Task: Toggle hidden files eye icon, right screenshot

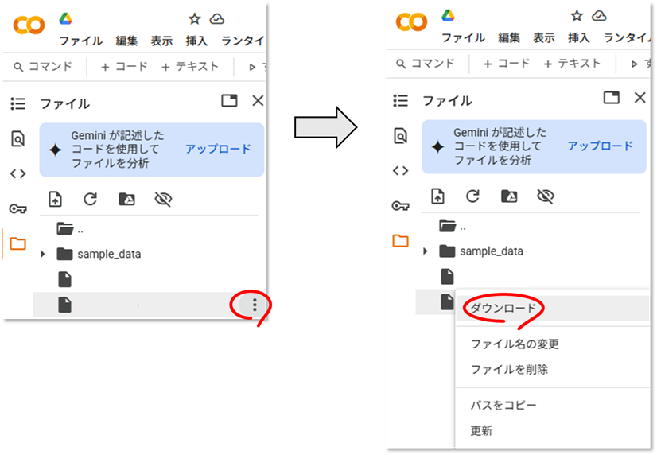Action: click(546, 196)
